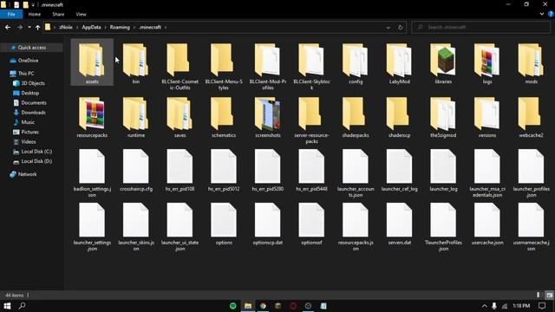Screen dimensions: 555x312
Task: Select the server-resource-packs folder
Action: point(311,120)
